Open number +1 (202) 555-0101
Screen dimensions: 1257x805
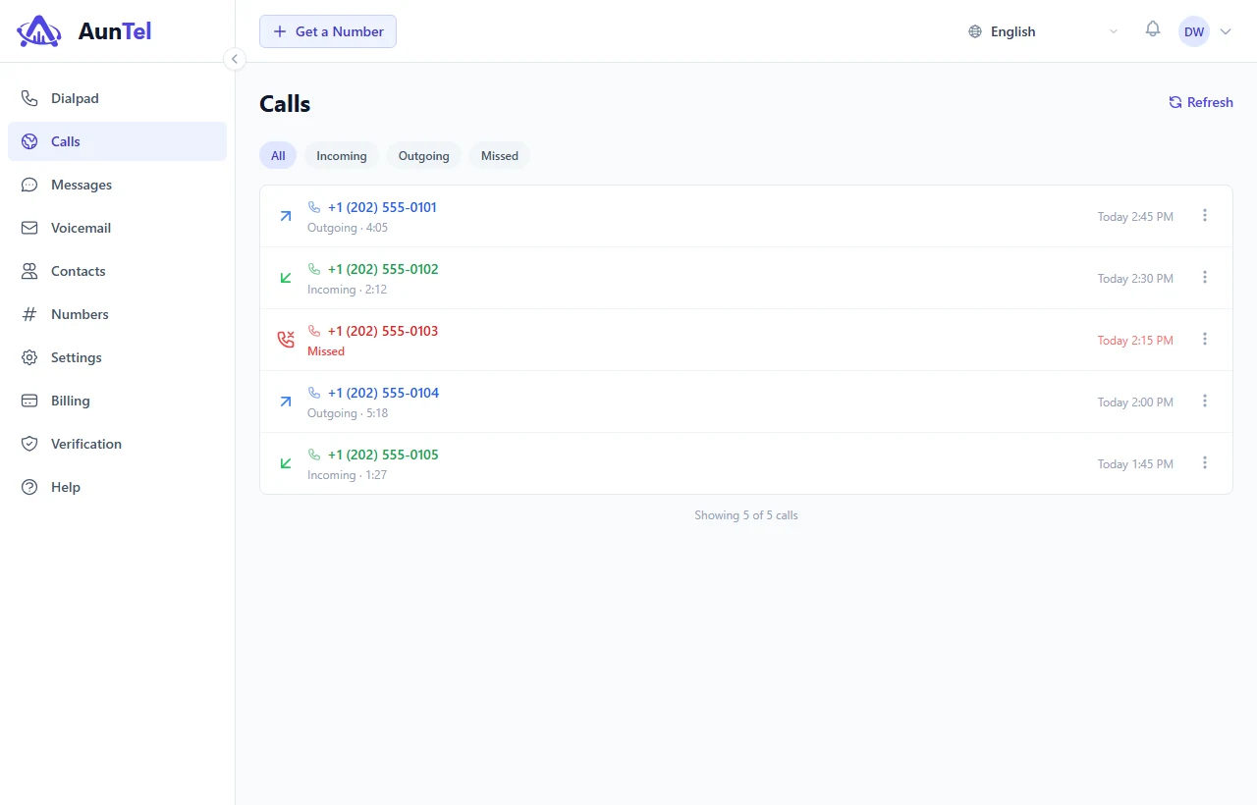pos(382,207)
